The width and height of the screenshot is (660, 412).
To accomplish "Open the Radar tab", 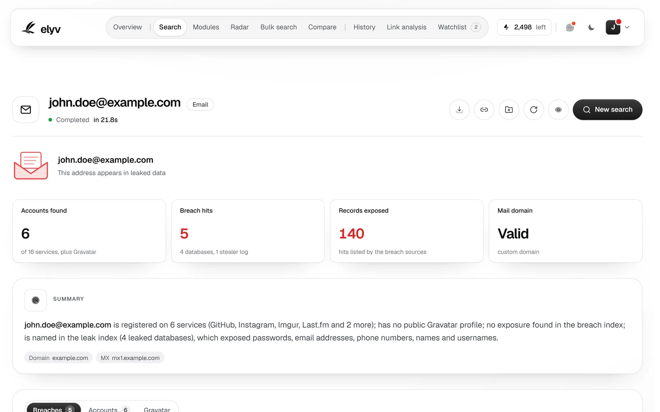I will click(x=240, y=27).
